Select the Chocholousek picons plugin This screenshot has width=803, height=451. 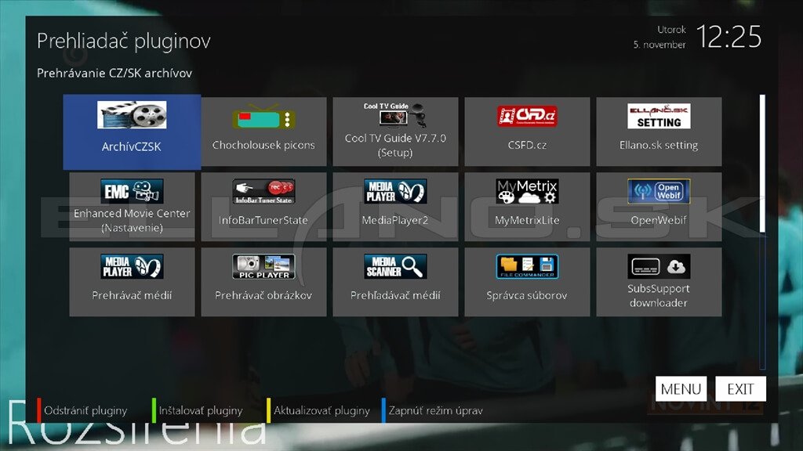coord(263,132)
